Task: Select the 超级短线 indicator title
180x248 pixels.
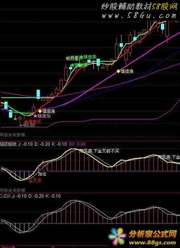Action: pos(8,144)
